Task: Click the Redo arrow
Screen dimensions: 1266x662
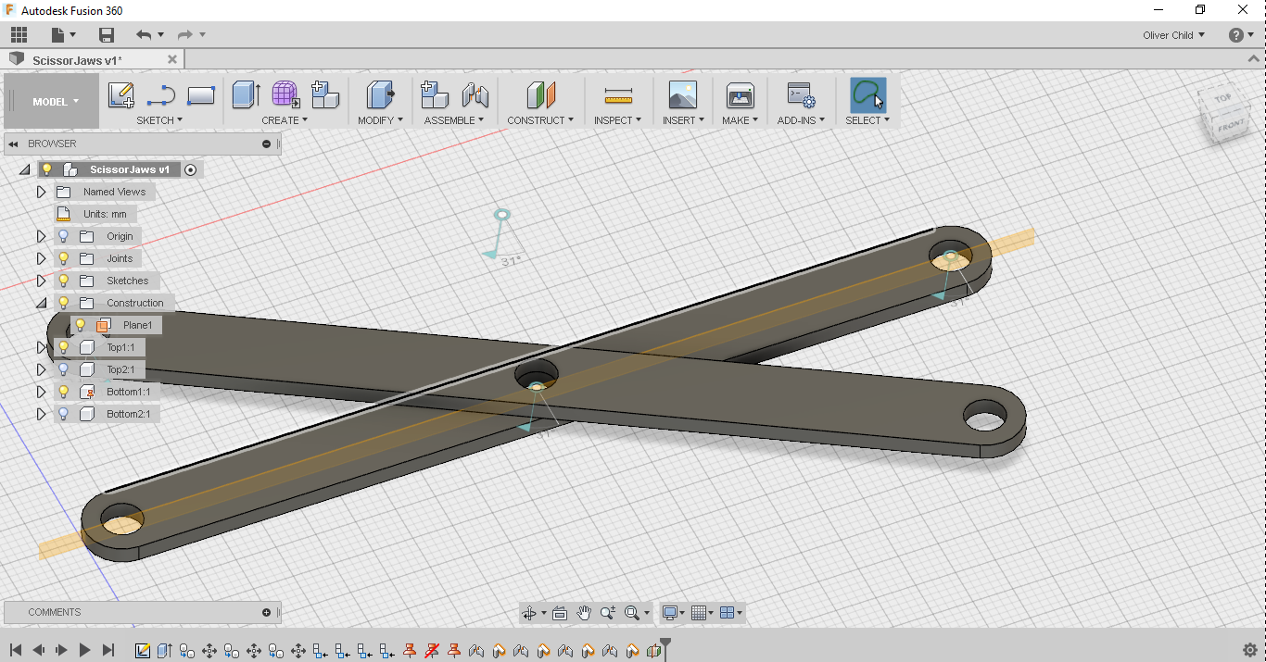Action: pos(184,35)
